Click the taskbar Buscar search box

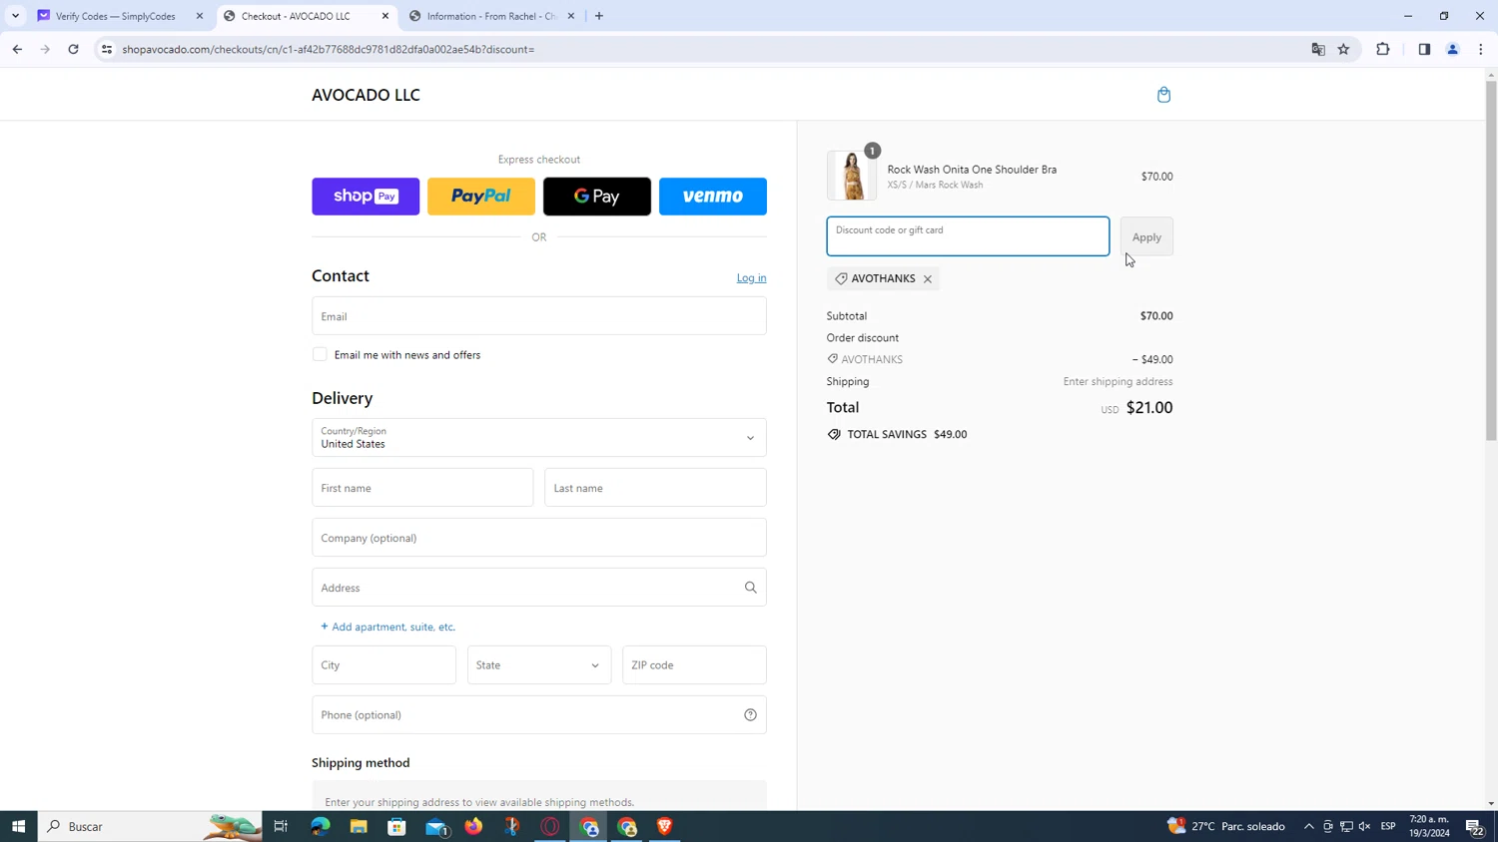[150, 826]
